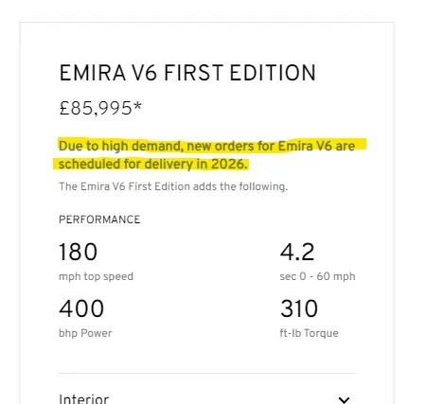The image size is (444, 404).
Task: Click the highlighted 'delivery in 2026' text
Action: pos(196,164)
